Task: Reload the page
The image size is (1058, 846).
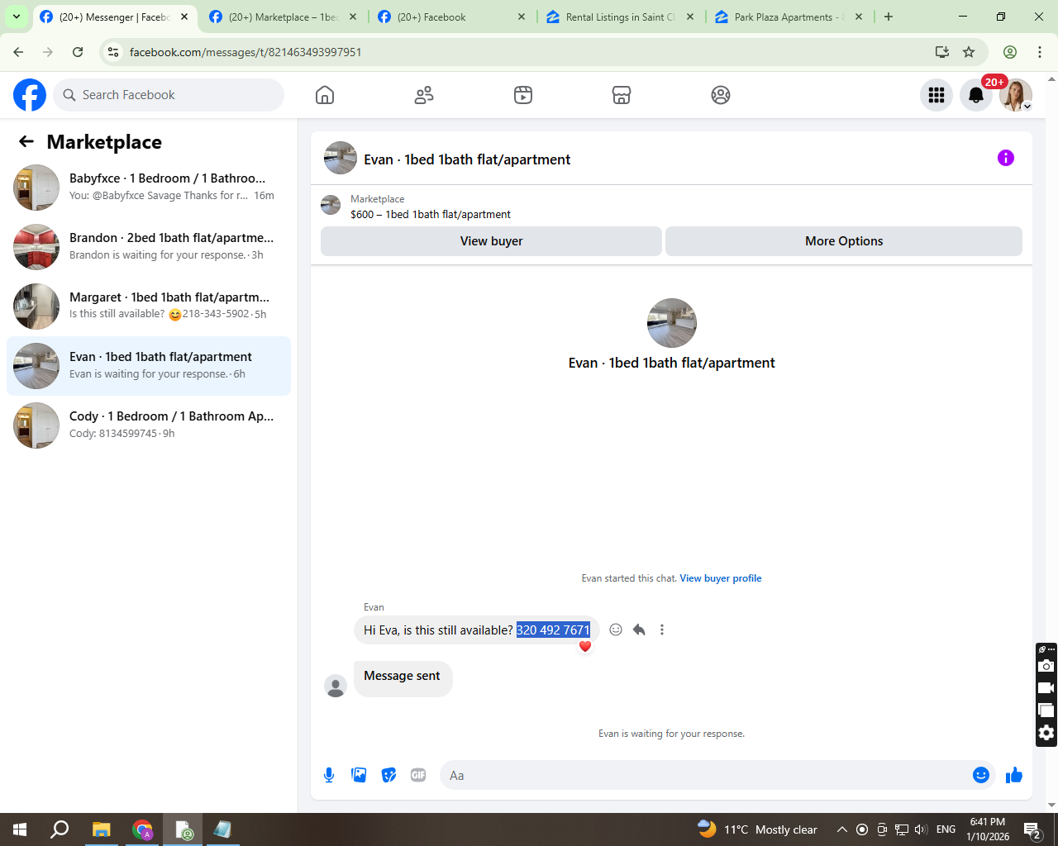Action: tap(78, 52)
